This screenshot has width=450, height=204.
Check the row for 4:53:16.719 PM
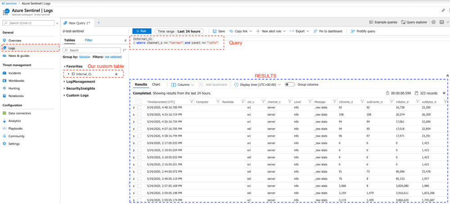pyautogui.click(x=139, y=115)
